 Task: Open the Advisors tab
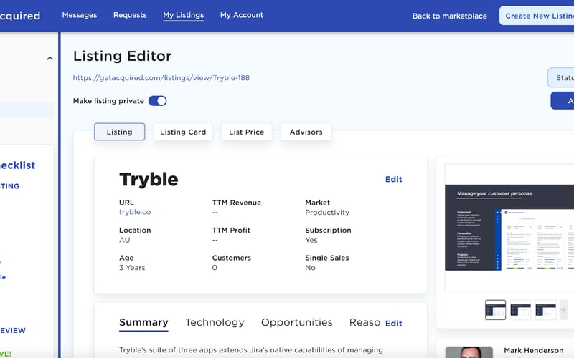tap(306, 132)
